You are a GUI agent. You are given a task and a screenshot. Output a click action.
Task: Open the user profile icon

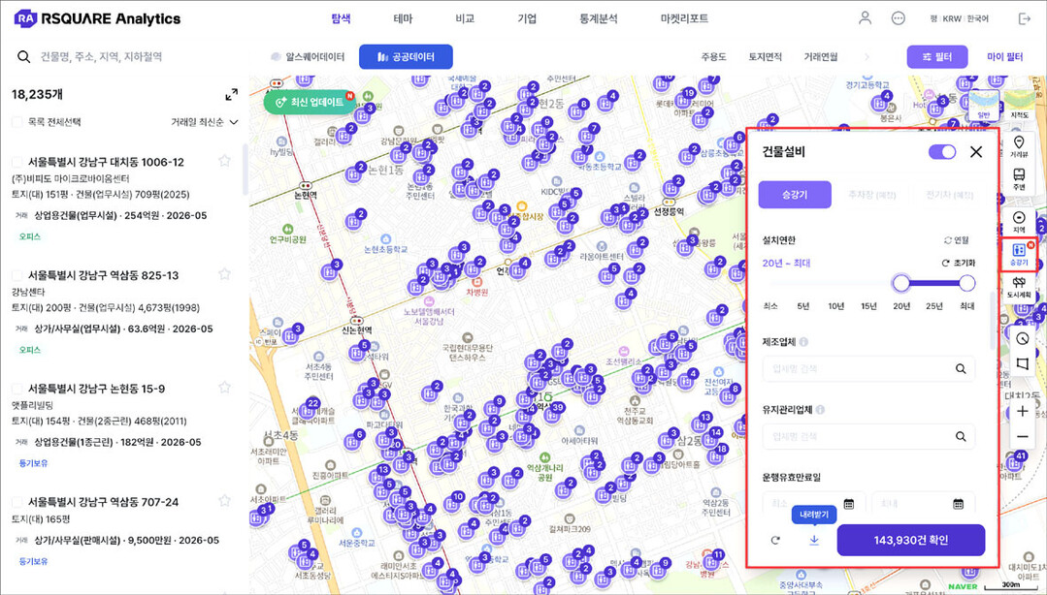point(865,18)
